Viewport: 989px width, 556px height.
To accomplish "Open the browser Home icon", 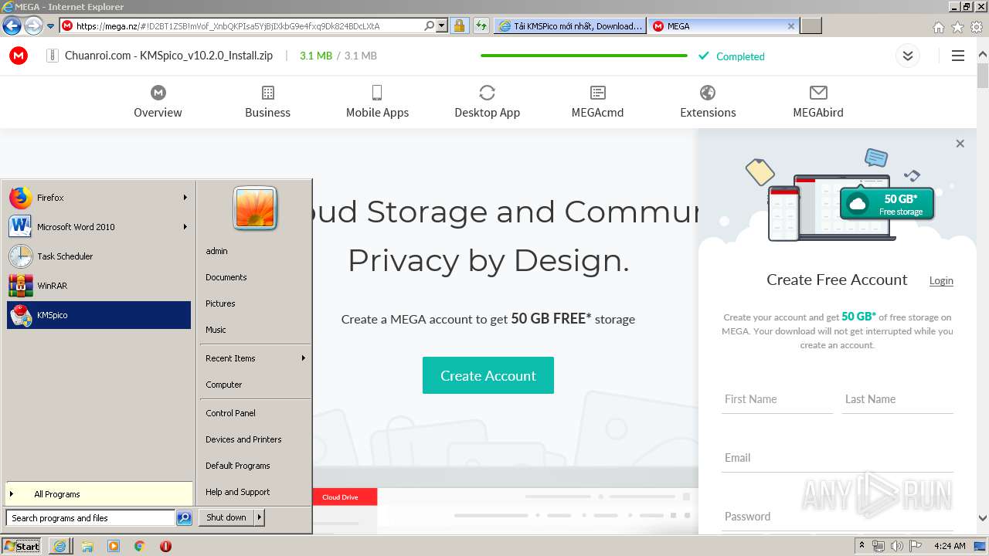I will coord(938,27).
